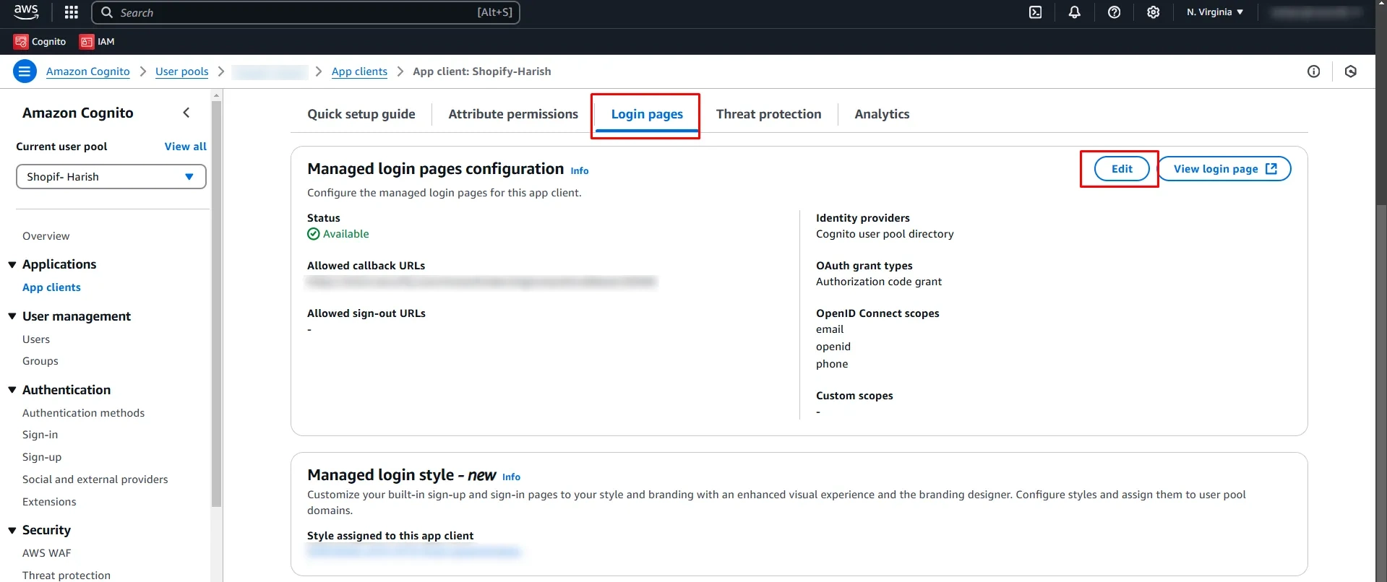
Task: Click the 'phone' scope text
Action: (832, 364)
